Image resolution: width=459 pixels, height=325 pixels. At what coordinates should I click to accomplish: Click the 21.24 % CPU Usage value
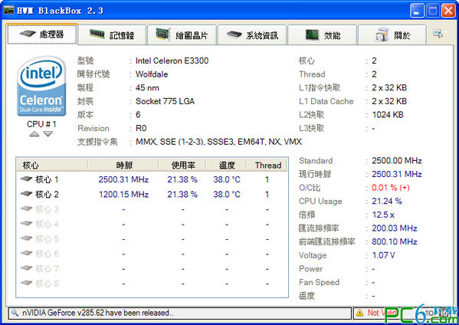tap(387, 201)
